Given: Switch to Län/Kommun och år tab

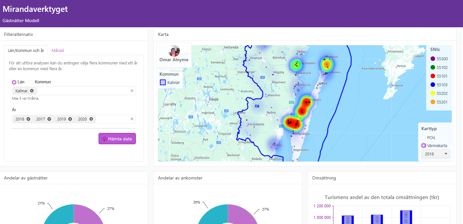Looking at the screenshot, I should click(26, 50).
